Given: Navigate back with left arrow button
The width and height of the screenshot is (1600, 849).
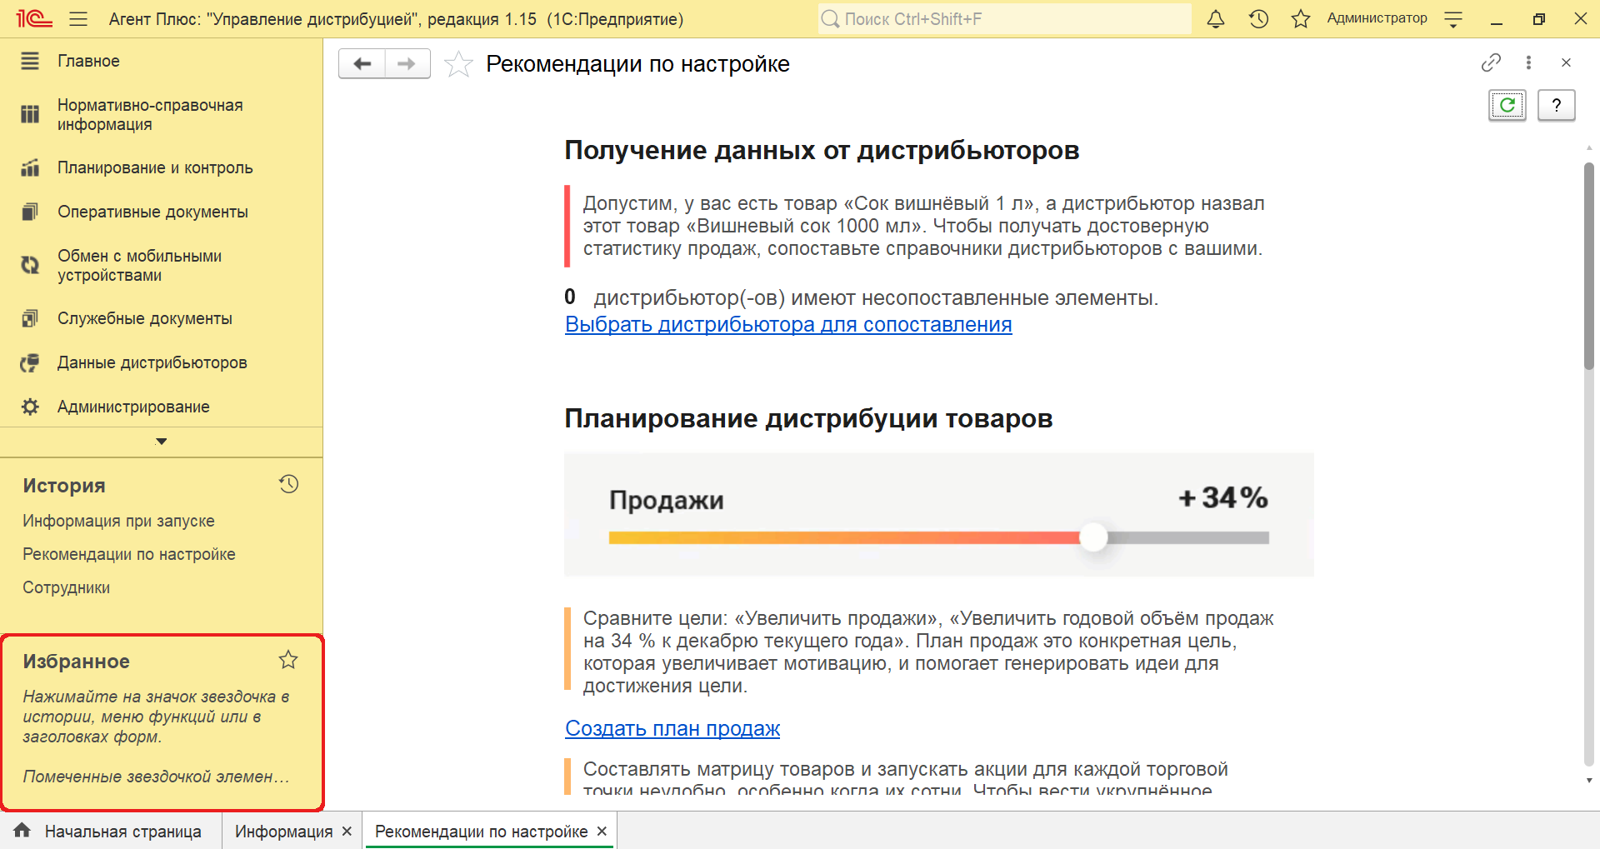Looking at the screenshot, I should pyautogui.click(x=362, y=64).
